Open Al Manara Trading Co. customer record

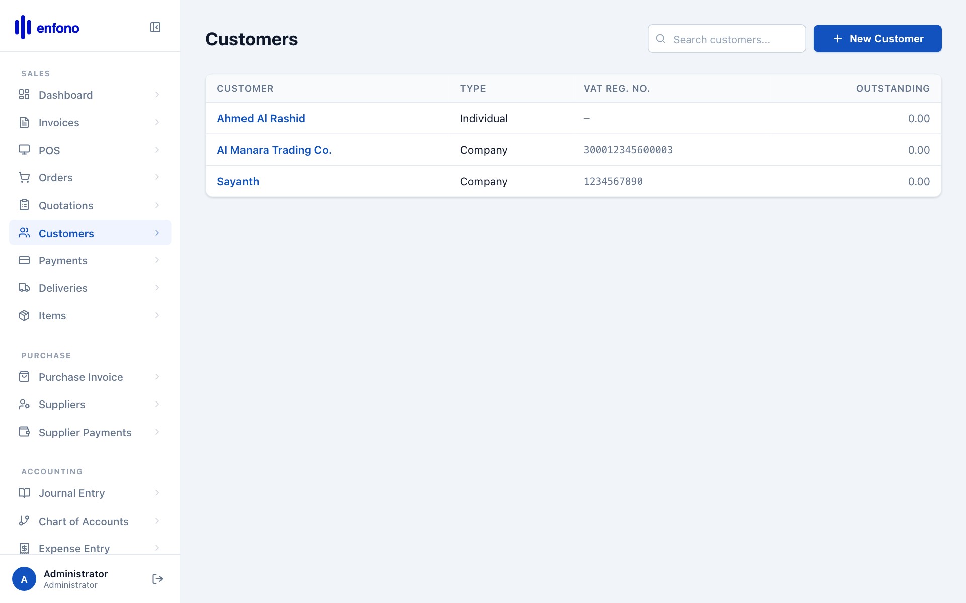(x=274, y=150)
